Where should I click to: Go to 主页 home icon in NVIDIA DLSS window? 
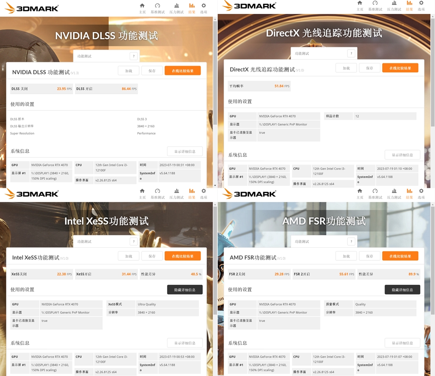pos(142,6)
